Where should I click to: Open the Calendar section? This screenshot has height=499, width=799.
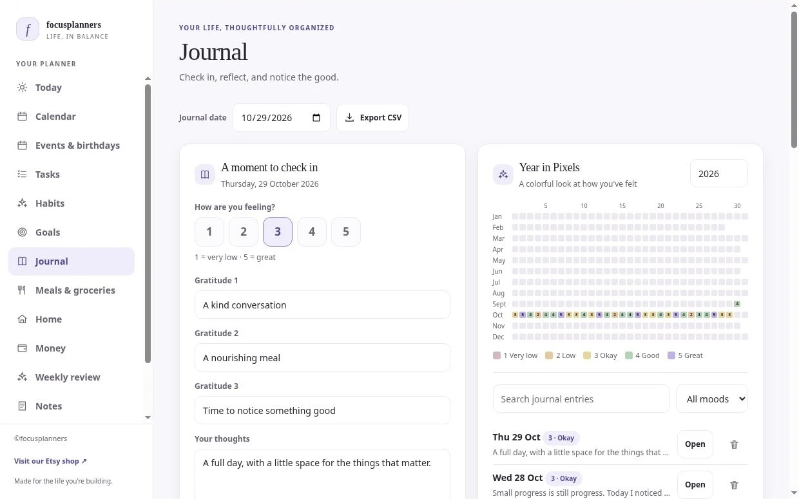pos(72,117)
